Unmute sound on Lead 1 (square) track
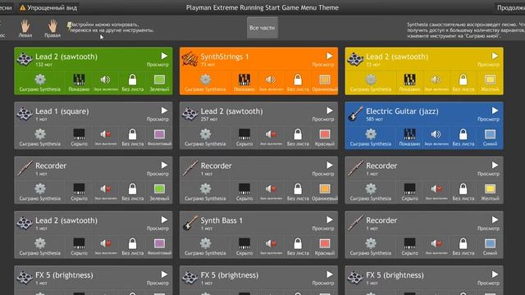This screenshot has width=525, height=295. 105,134
